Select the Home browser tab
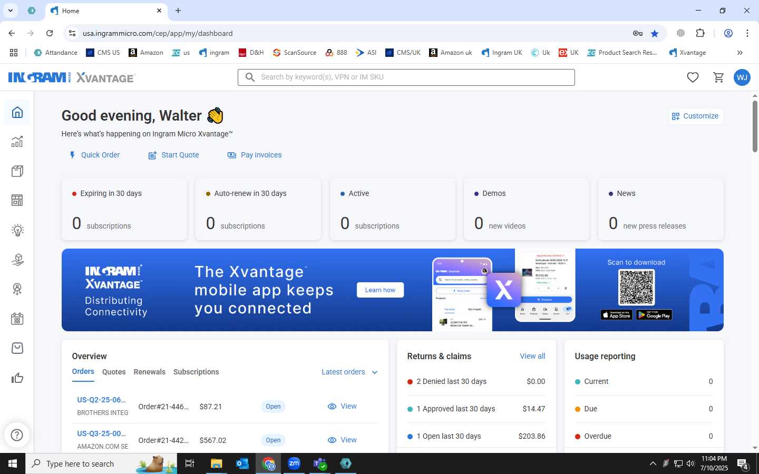759x474 pixels. coord(106,11)
